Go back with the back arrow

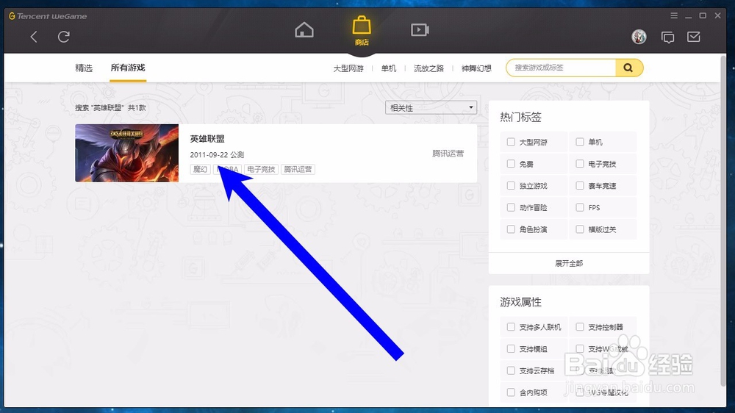(x=34, y=37)
